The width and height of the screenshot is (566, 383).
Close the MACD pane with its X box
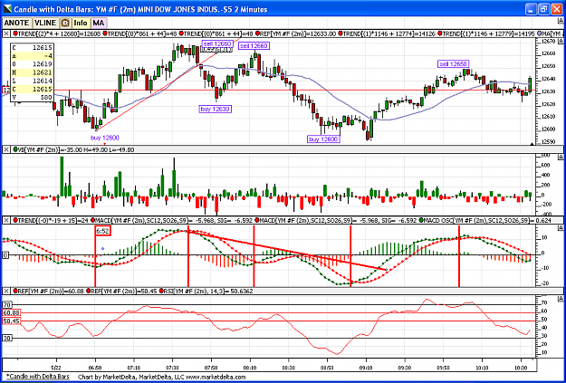(x=7, y=220)
